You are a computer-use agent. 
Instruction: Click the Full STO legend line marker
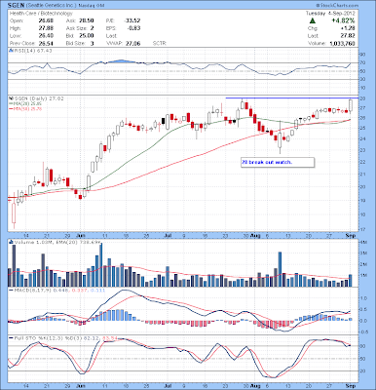point(11,338)
